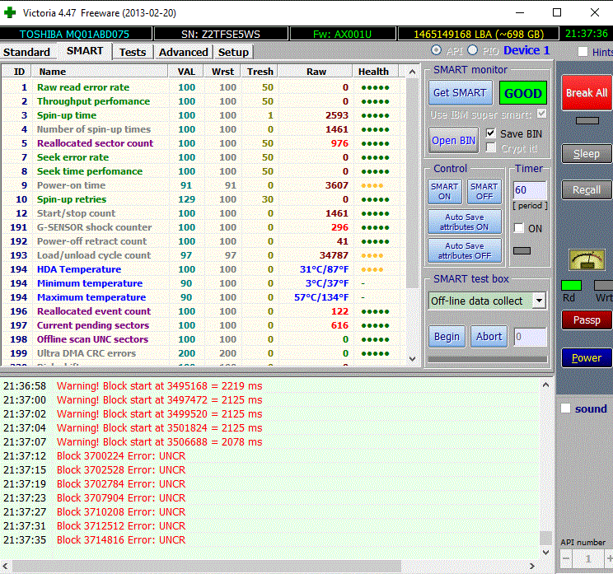Enable the sound checkbox
Screen dimensions: 613x574
(x=565, y=408)
